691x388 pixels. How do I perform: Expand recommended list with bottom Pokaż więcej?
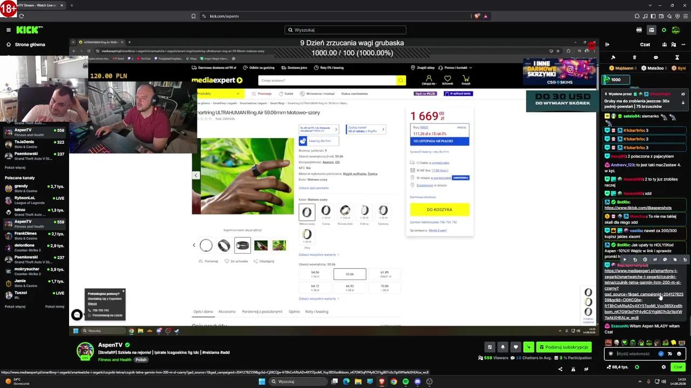click(15, 307)
